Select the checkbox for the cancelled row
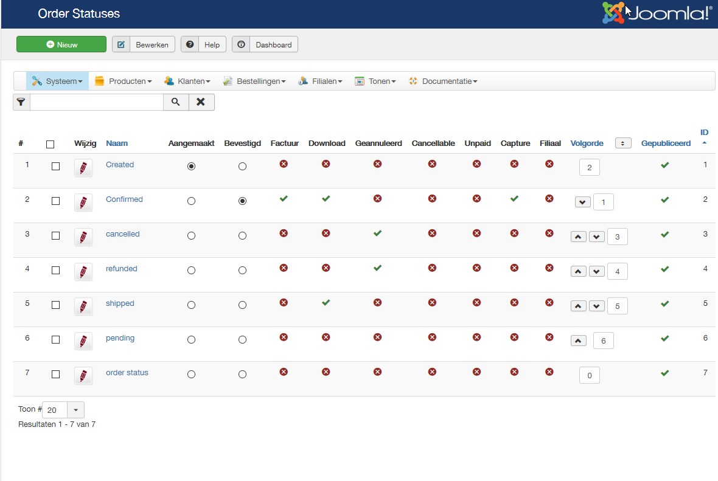 (x=56, y=235)
